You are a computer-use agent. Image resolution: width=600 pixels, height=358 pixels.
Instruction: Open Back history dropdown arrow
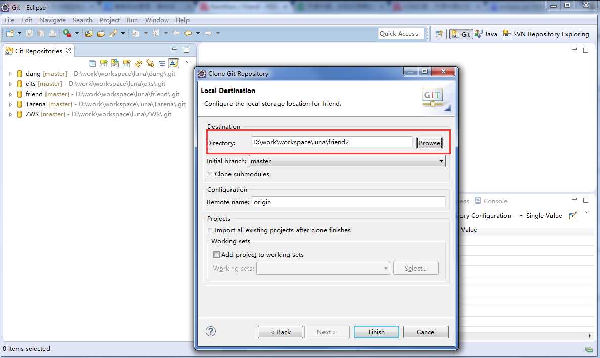198,34
